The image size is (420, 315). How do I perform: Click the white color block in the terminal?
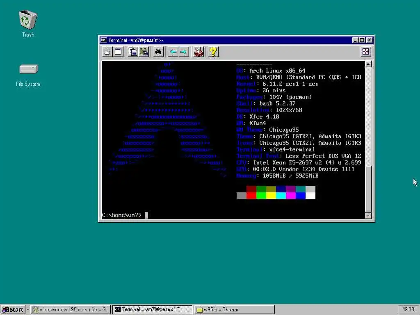[x=310, y=196]
